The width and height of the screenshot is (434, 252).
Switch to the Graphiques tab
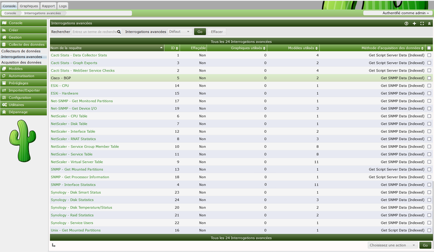click(x=29, y=6)
